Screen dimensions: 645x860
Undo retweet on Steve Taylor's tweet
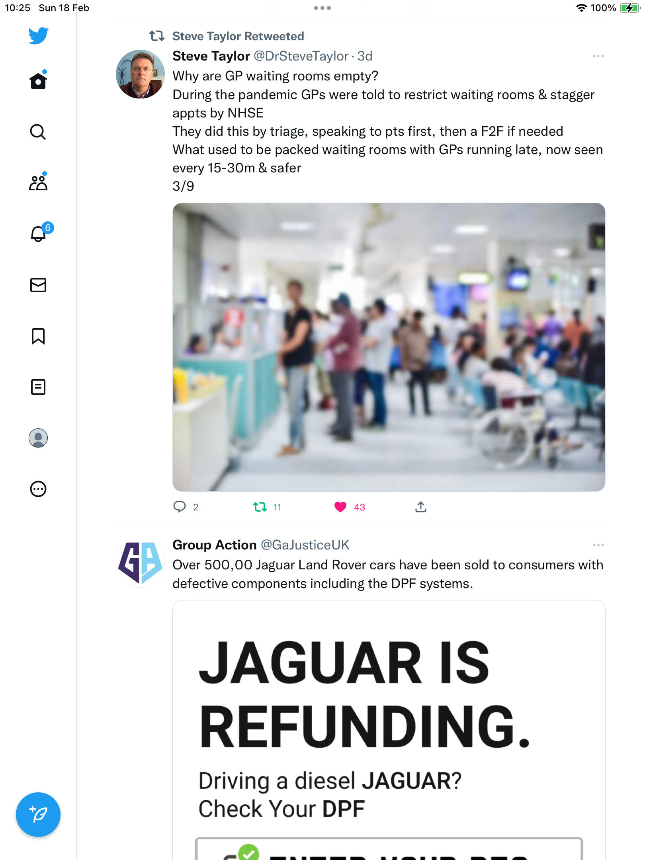[260, 507]
